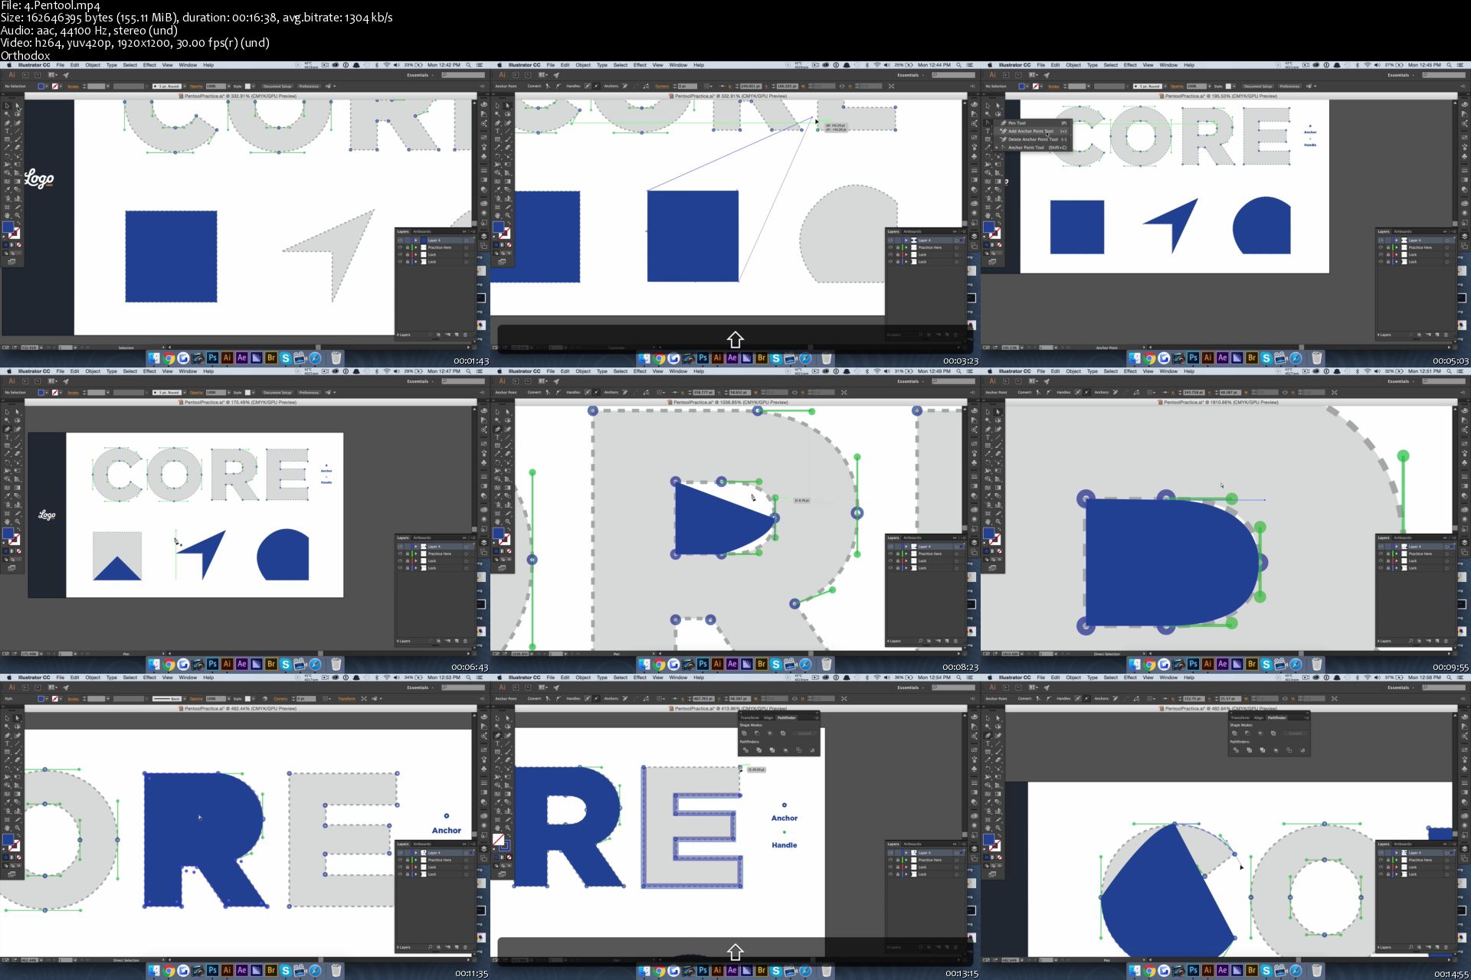Viewport: 1471px width, 980px height.
Task: Select Delete Anchor Point Tool from the flyout
Action: (x=1033, y=139)
